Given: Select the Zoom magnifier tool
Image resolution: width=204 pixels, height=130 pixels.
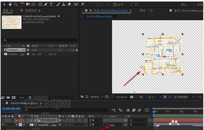Looking at the screenshot, I should 16,4.
